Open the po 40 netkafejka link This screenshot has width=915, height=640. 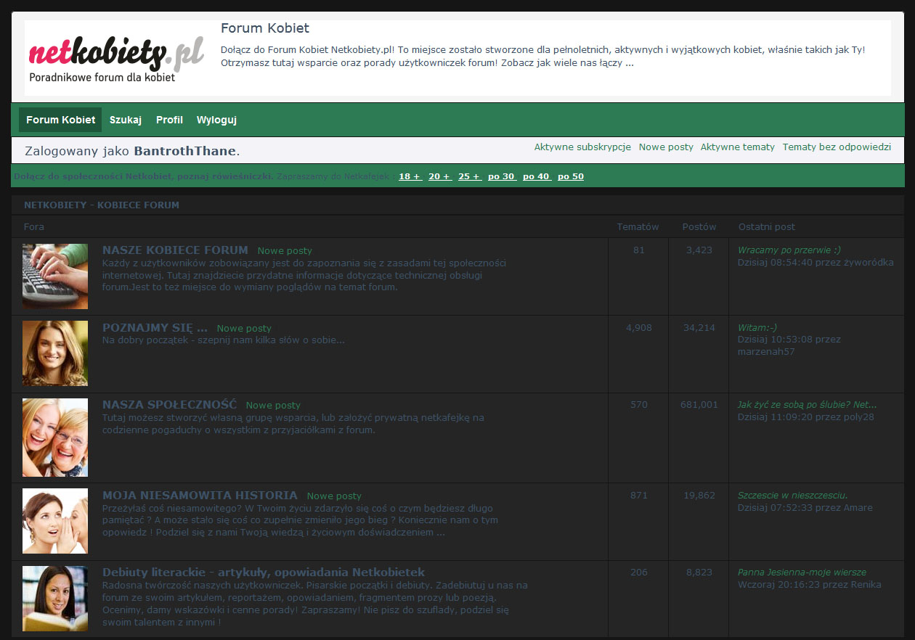pyautogui.click(x=537, y=176)
